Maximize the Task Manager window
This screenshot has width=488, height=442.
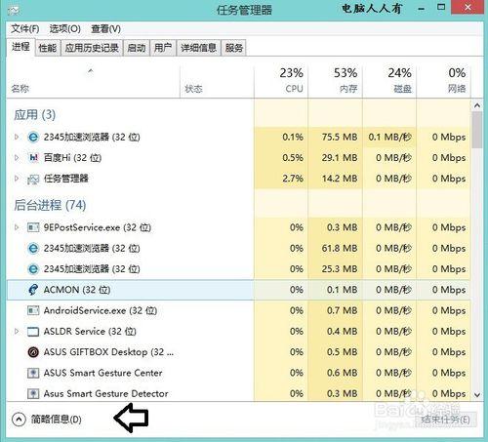point(441,7)
